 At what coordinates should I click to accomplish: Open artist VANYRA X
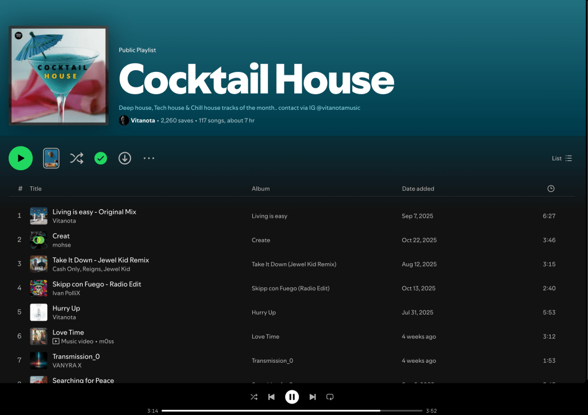67,365
